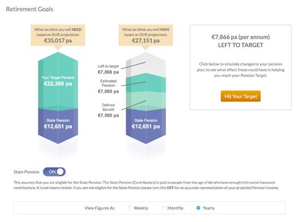Click the light green Defined Benefit segment

pyautogui.click(x=146, y=101)
